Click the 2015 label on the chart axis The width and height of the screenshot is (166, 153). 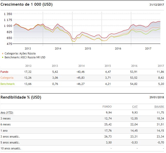(x=88, y=49)
